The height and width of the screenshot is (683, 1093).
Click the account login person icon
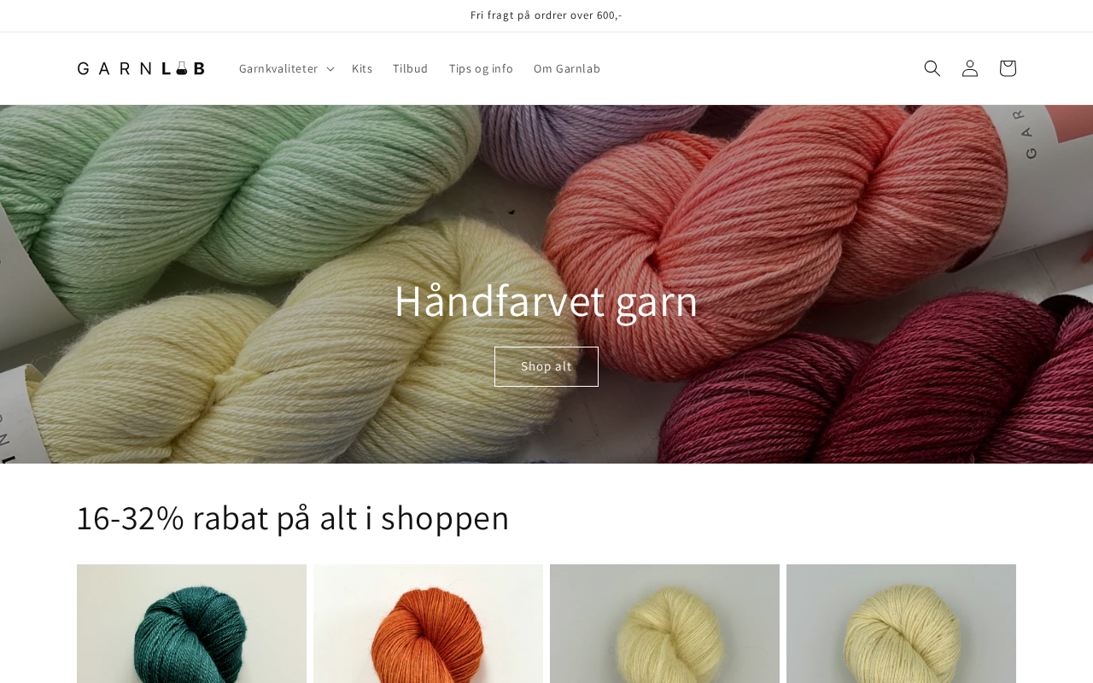click(970, 68)
